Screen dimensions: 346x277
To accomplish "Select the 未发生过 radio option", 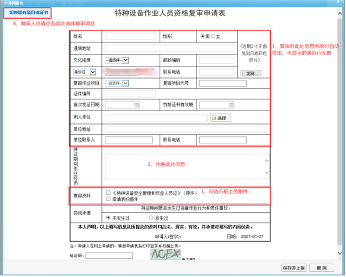I will 109,218.
